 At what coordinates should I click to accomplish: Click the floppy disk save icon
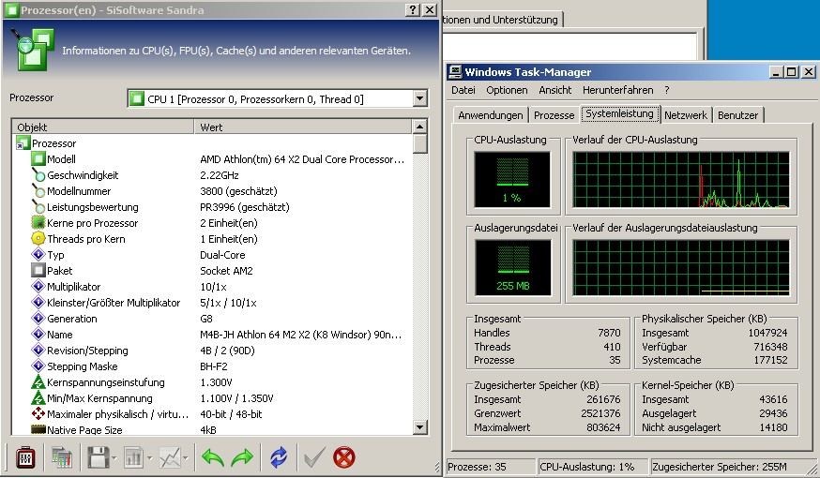click(98, 458)
